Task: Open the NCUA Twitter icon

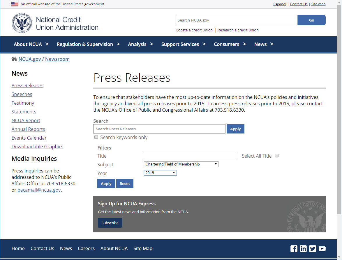Action: click(313, 248)
